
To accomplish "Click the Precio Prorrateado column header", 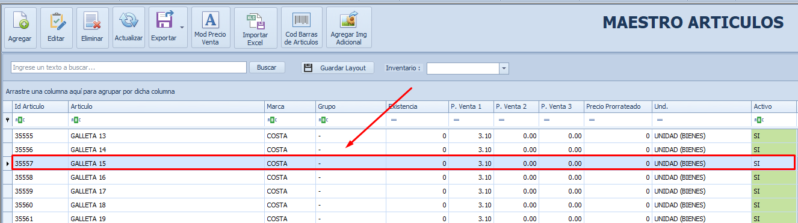I will [618, 106].
